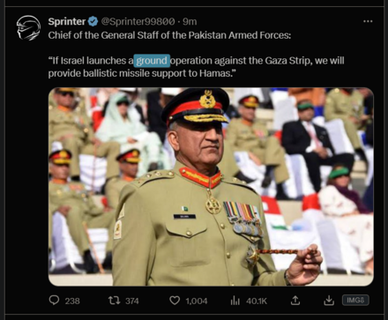Open the general's photo in the tweet
The height and width of the screenshot is (320, 388).
pos(211,187)
